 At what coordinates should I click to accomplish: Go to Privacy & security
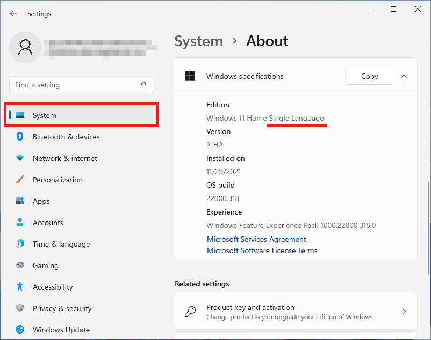(81, 308)
